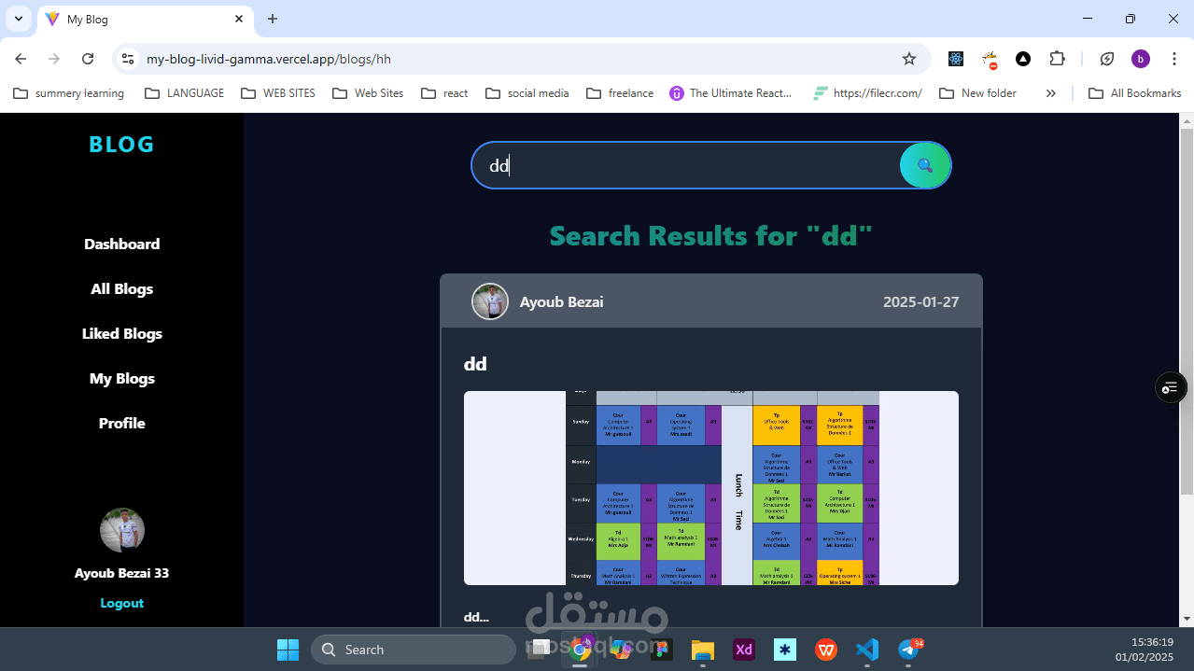Image resolution: width=1194 pixels, height=671 pixels.
Task: Open the freelance bookmark folder
Action: point(620,93)
